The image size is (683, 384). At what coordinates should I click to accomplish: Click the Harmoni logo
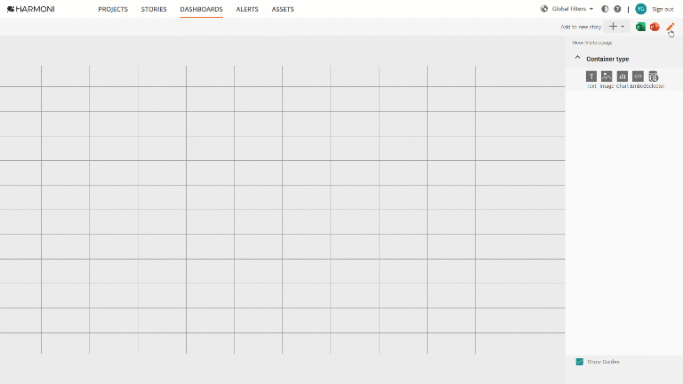[x=31, y=9]
